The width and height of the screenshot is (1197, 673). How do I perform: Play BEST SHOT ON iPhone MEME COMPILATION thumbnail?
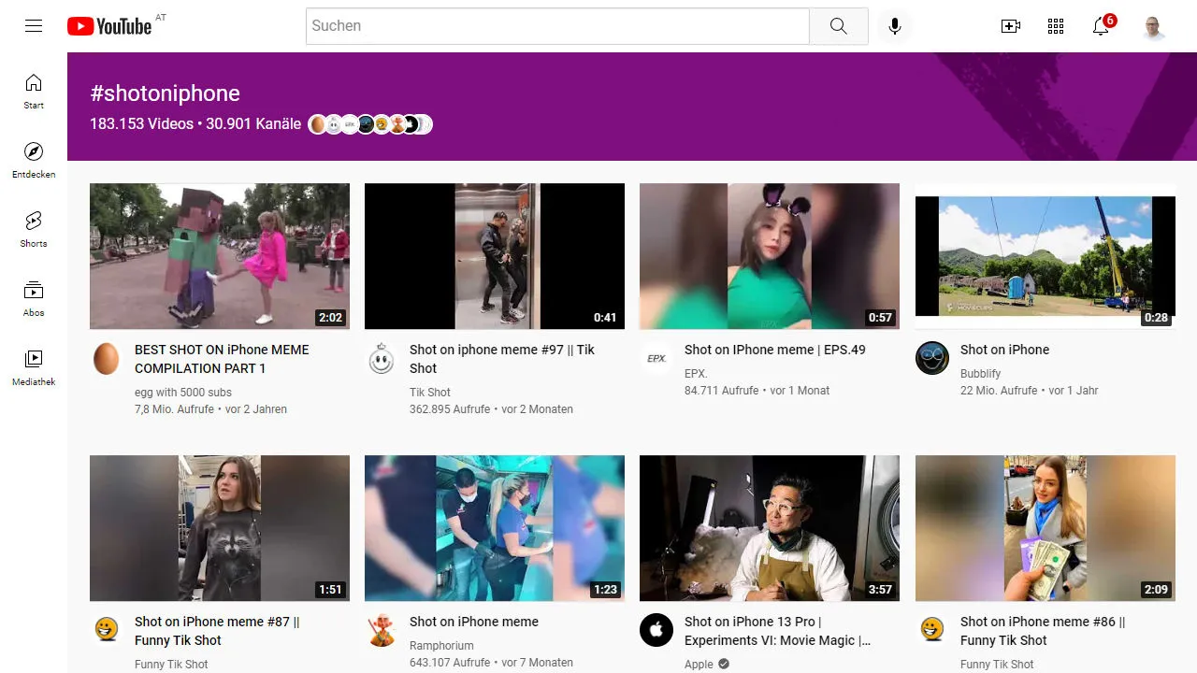(220, 256)
